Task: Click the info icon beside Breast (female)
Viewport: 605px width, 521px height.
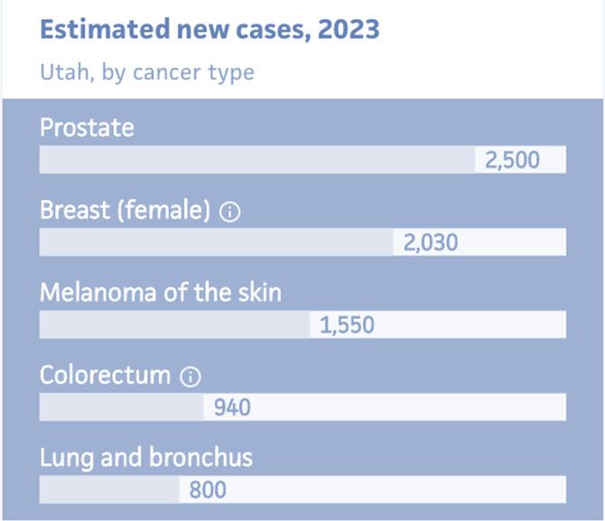Action: click(x=231, y=212)
